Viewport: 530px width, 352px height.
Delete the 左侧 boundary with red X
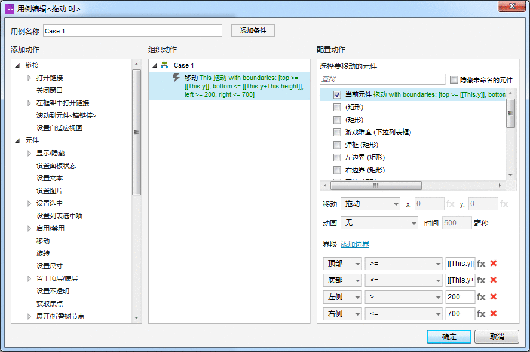494,296
